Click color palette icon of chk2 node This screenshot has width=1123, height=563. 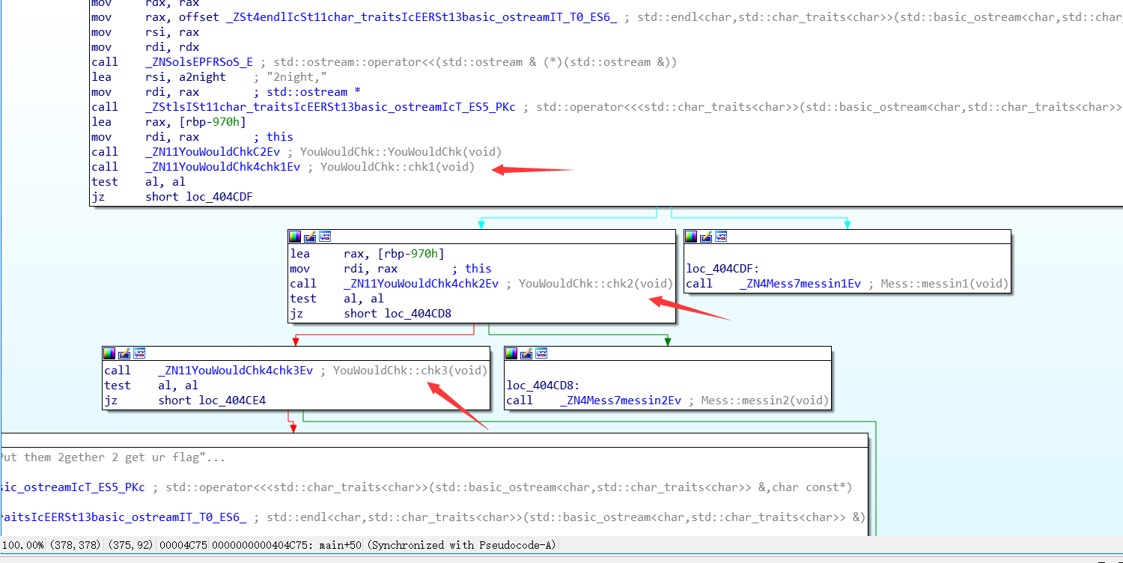point(295,237)
